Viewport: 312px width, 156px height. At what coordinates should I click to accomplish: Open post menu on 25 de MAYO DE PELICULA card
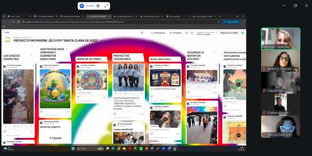point(180,65)
